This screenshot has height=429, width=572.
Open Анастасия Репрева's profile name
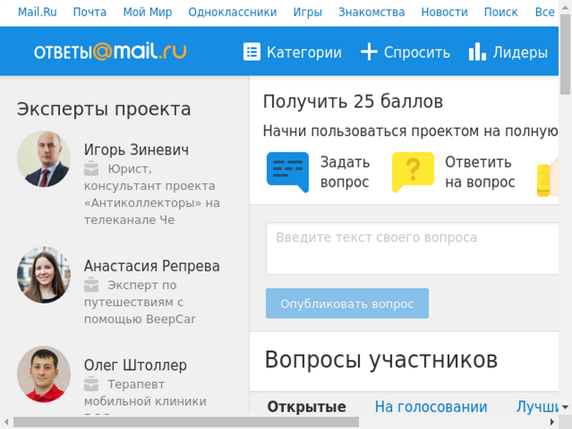[152, 266]
